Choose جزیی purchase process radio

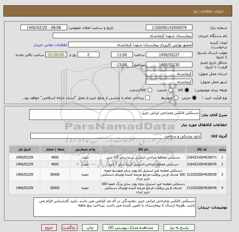[194, 98]
